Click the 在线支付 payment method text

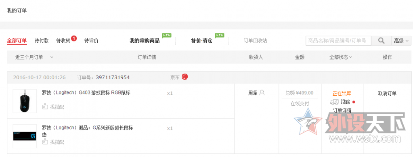pos(300,104)
